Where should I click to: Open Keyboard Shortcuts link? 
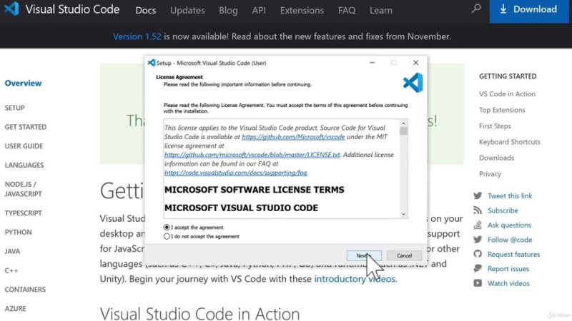click(x=510, y=142)
